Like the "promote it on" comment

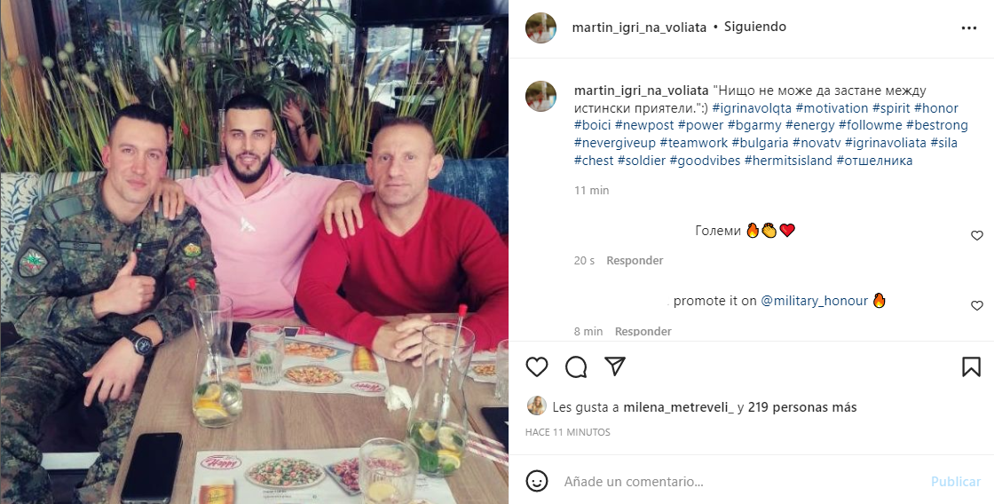click(x=977, y=305)
